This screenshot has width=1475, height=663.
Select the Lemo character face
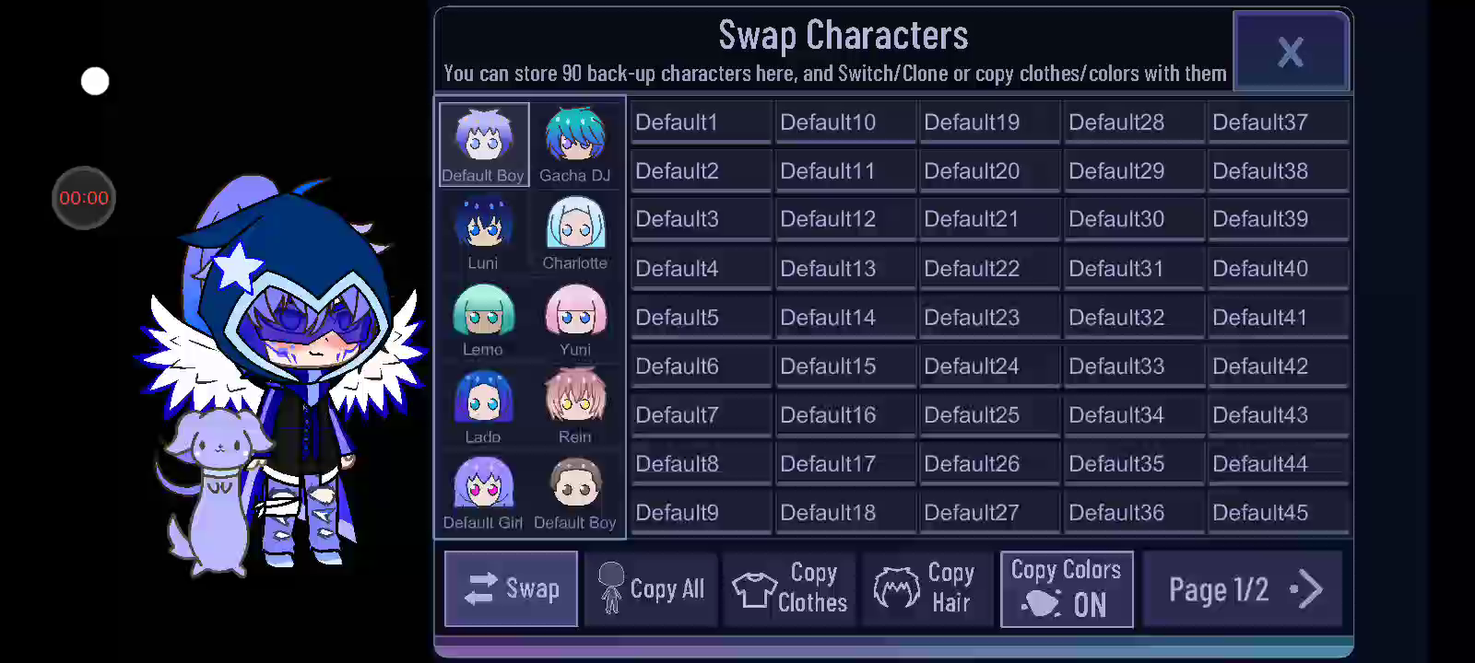pos(483,319)
